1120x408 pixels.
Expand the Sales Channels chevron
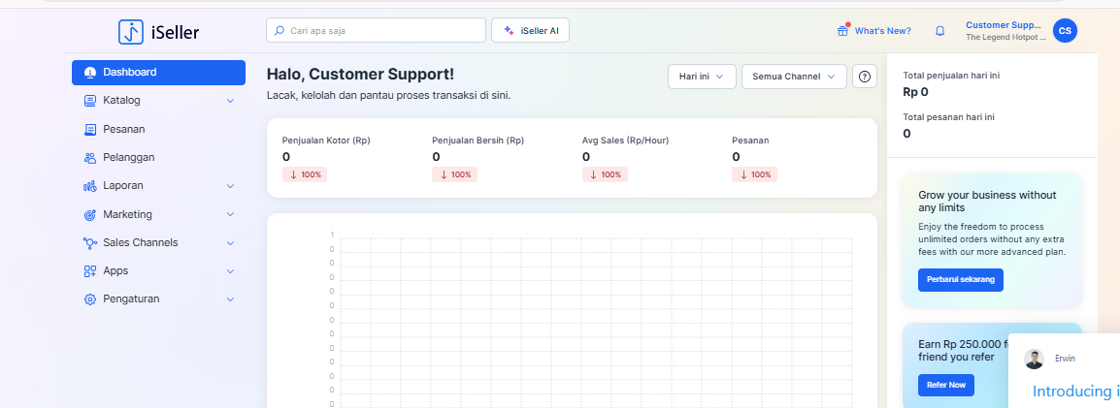[230, 243]
